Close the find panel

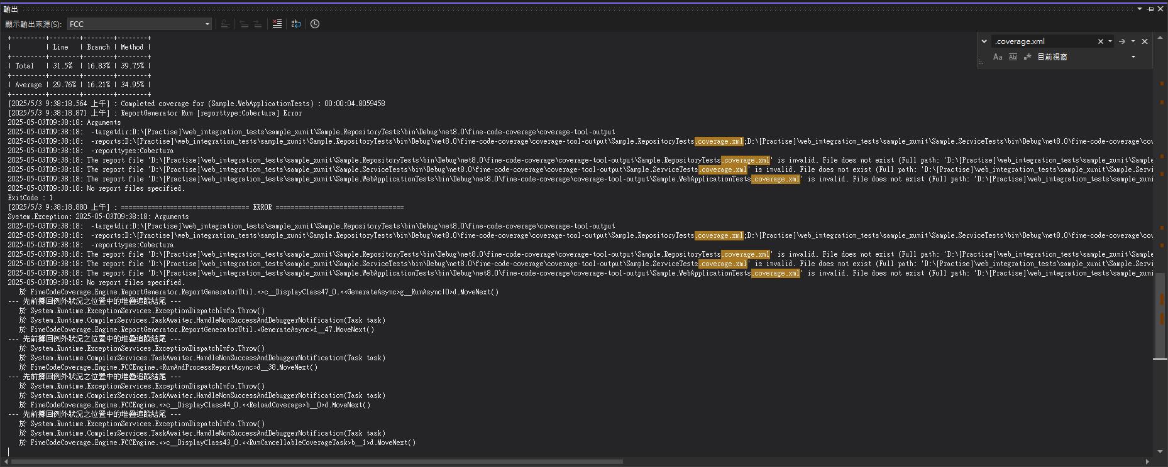(1145, 41)
